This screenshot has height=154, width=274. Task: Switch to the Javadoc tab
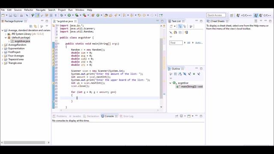(75, 116)
